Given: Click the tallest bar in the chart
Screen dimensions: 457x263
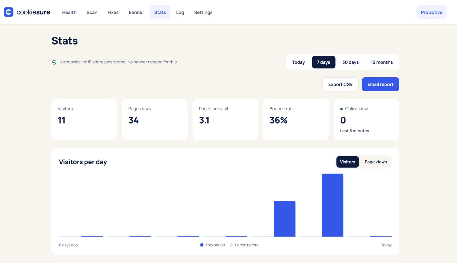Looking at the screenshot, I should point(332,205).
